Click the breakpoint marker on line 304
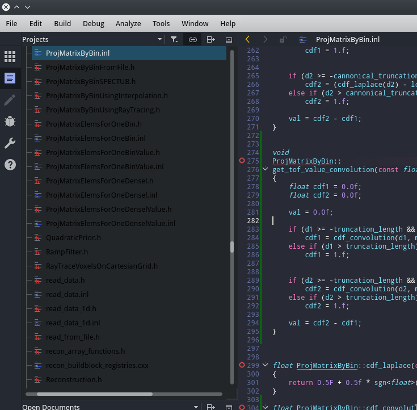Viewport: 417px width, 410px height. 242,407
